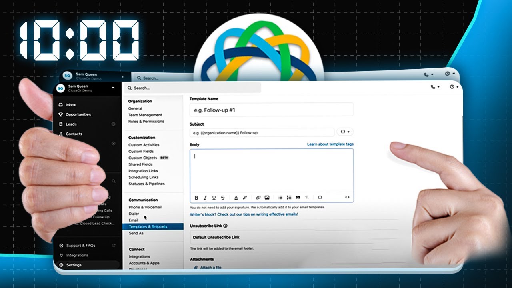Open Accounts & Apps settings

click(x=144, y=263)
